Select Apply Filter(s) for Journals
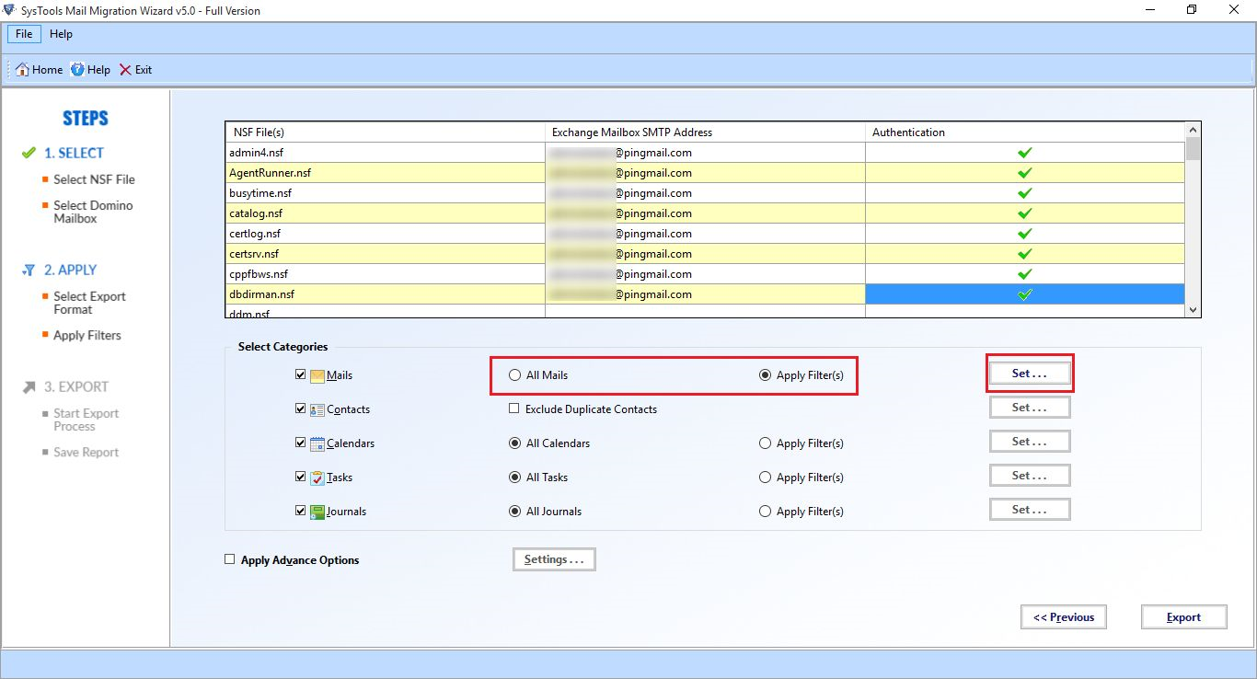 coord(765,512)
